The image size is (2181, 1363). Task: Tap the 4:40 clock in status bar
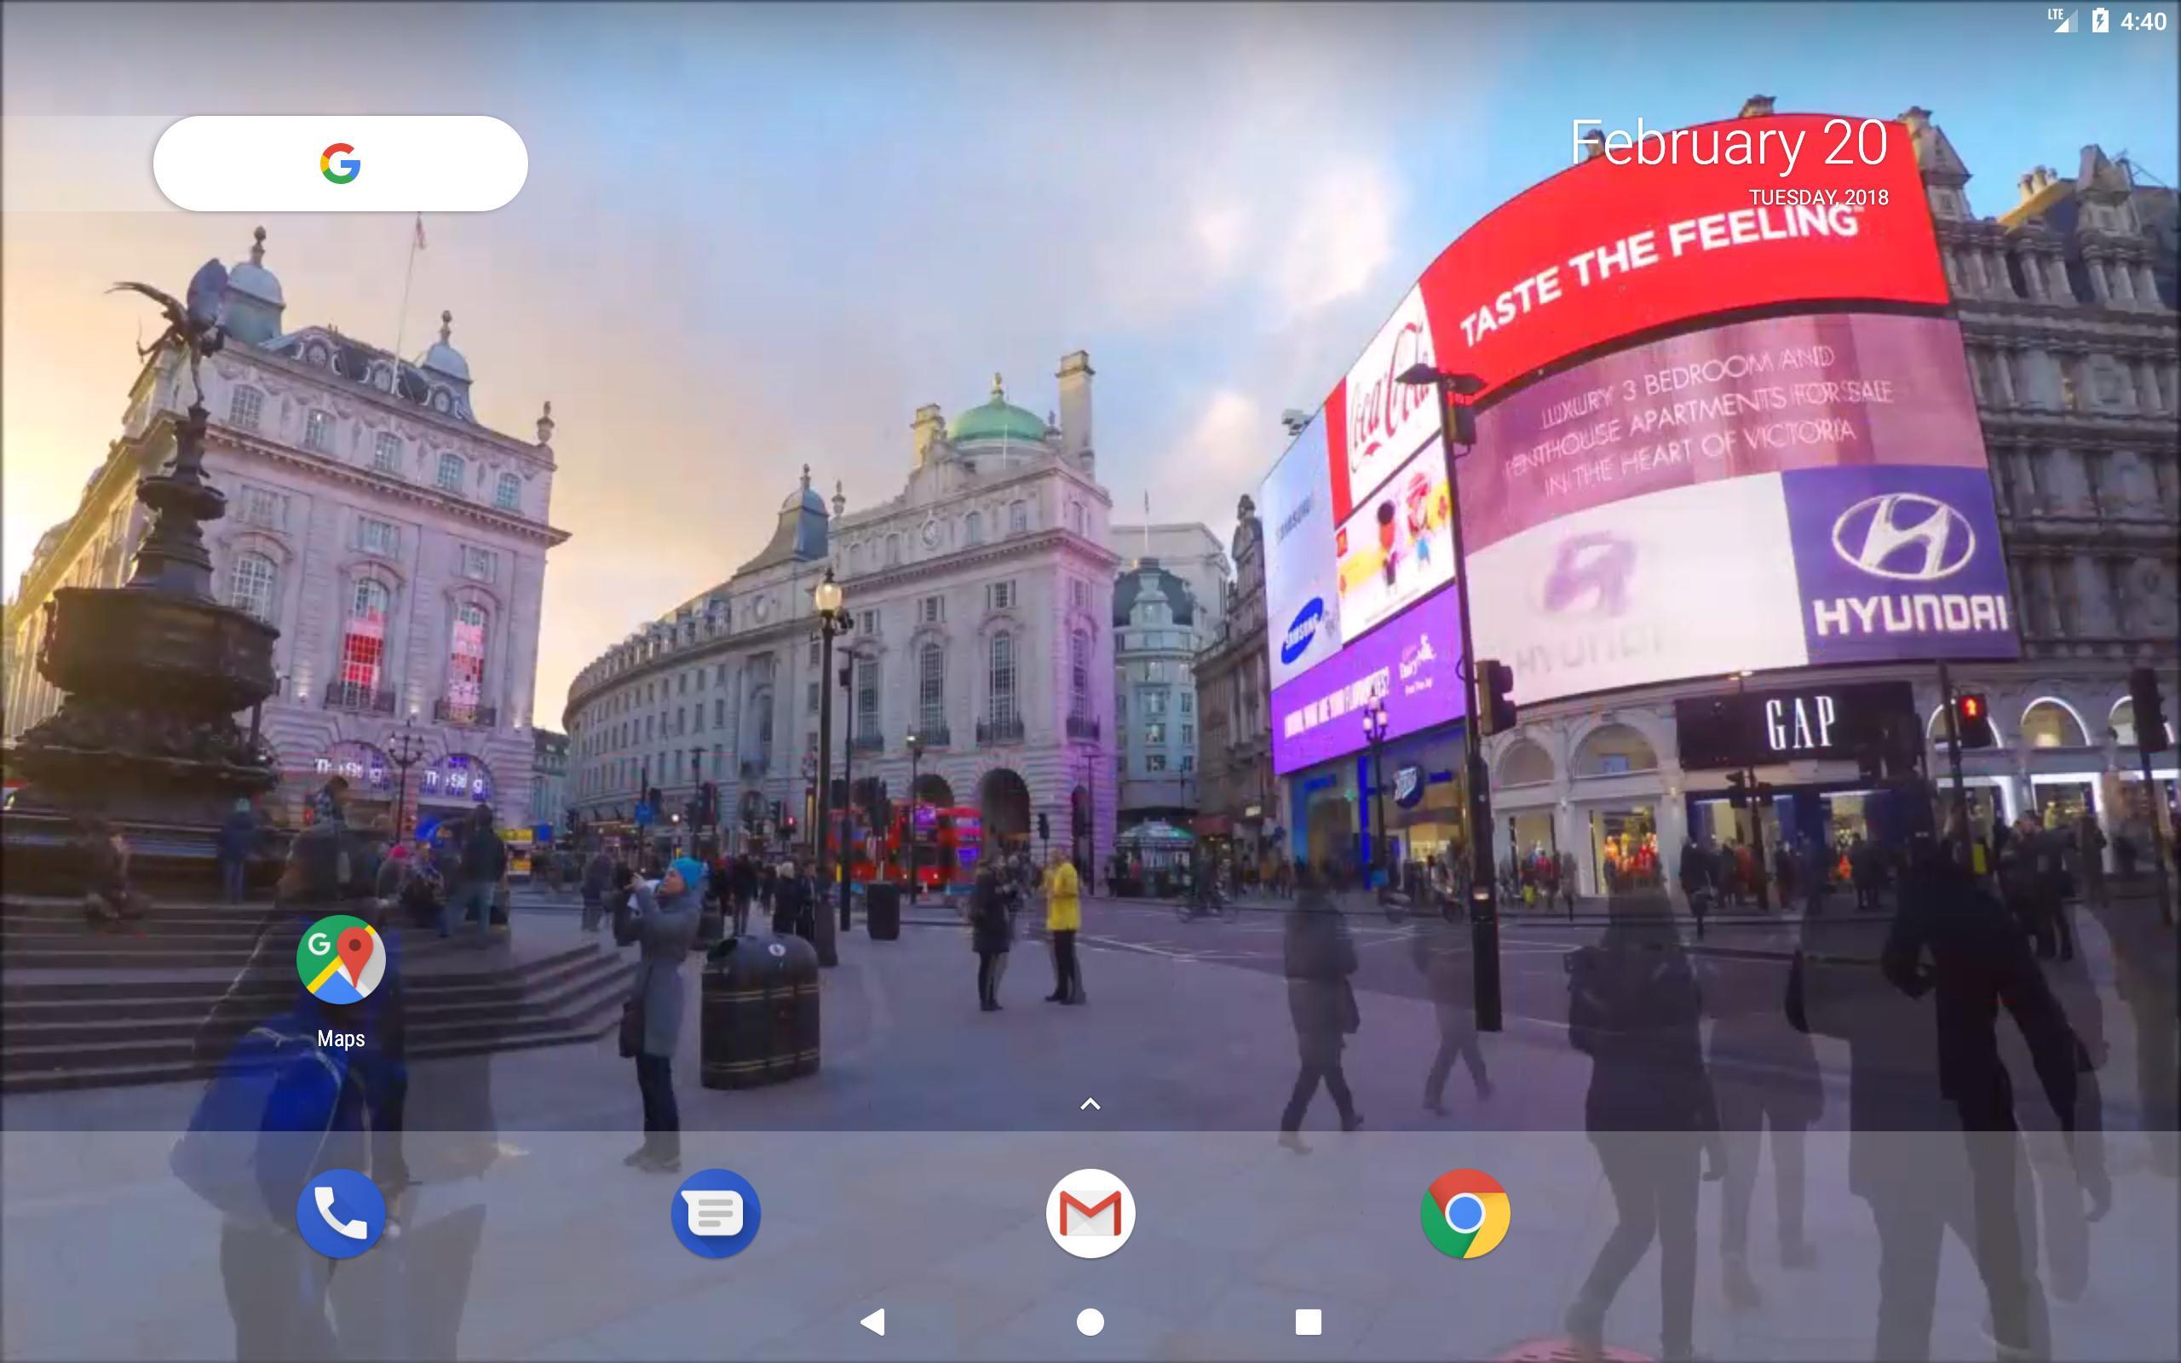point(2144,20)
